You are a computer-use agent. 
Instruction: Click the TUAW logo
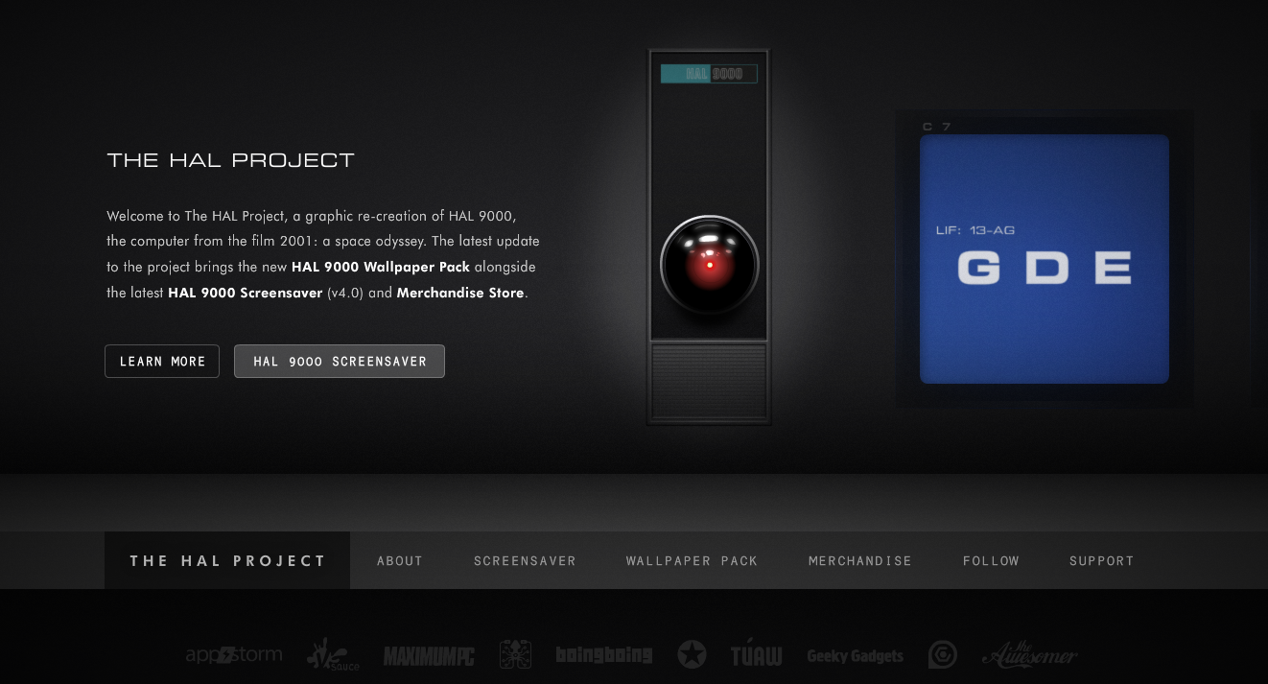756,655
